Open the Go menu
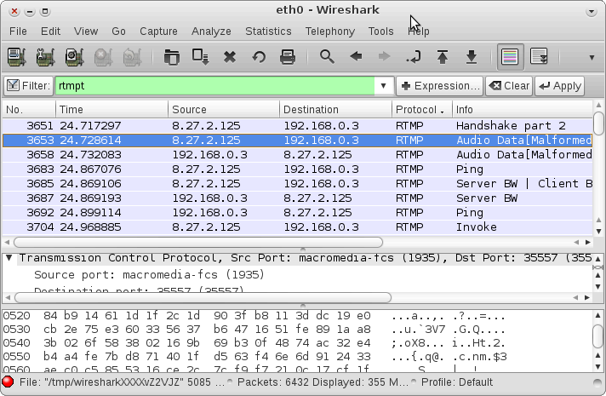Screen dimensions: 606x396 118,31
